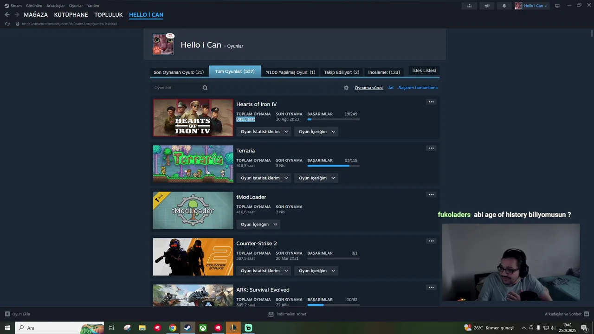Go to MAĞAZA section
Image resolution: width=594 pixels, height=334 pixels.
coord(36,15)
